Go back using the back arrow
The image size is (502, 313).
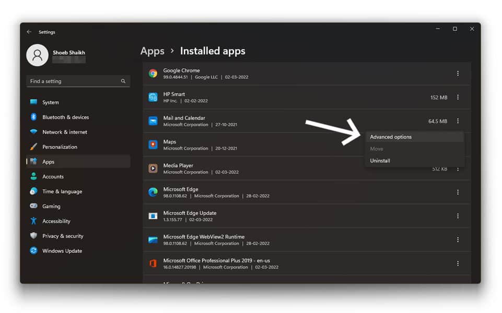pyautogui.click(x=29, y=32)
